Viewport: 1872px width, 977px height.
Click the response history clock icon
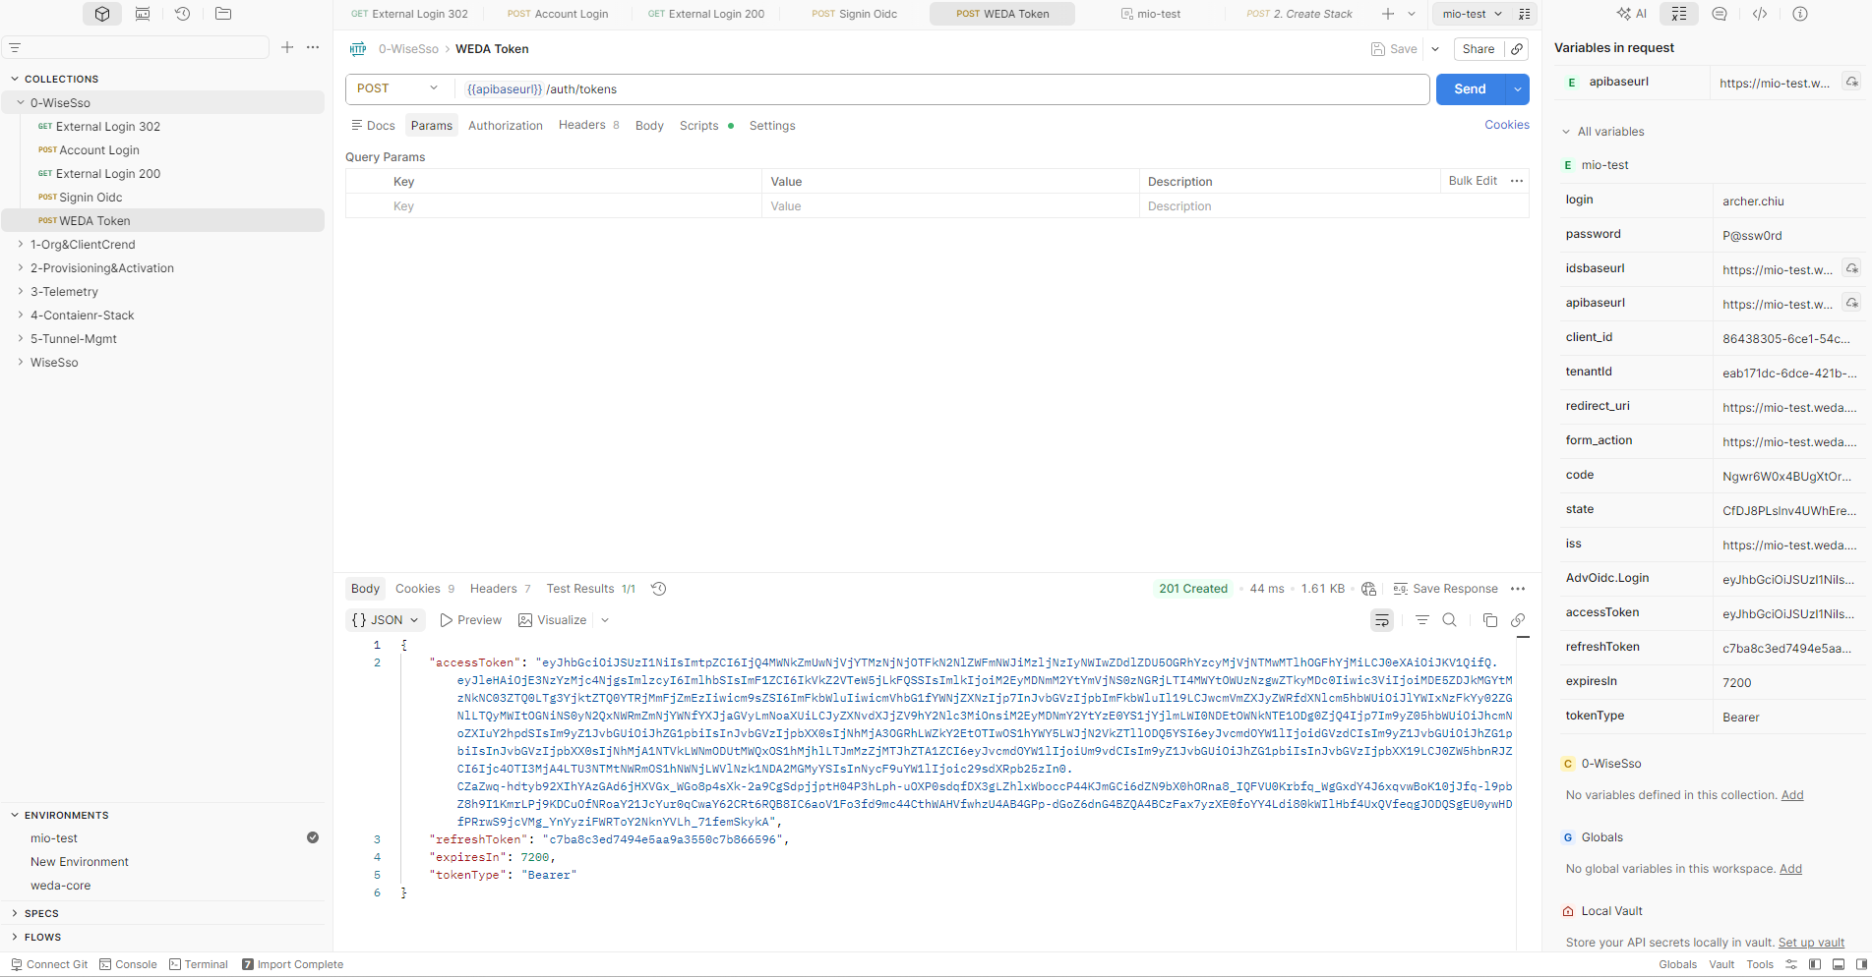[659, 589]
